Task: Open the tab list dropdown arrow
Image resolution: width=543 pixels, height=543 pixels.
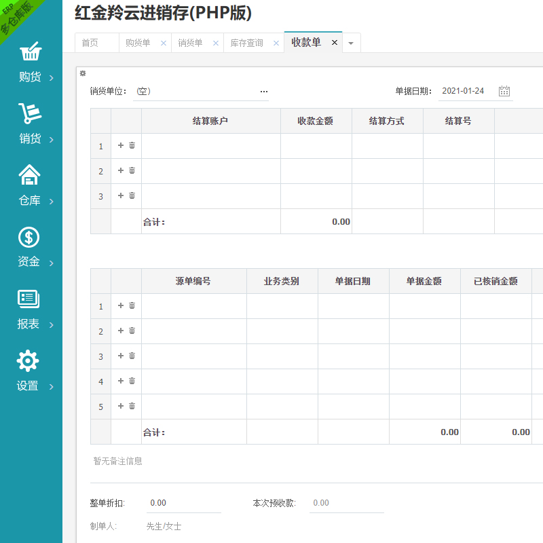Action: coord(351,43)
